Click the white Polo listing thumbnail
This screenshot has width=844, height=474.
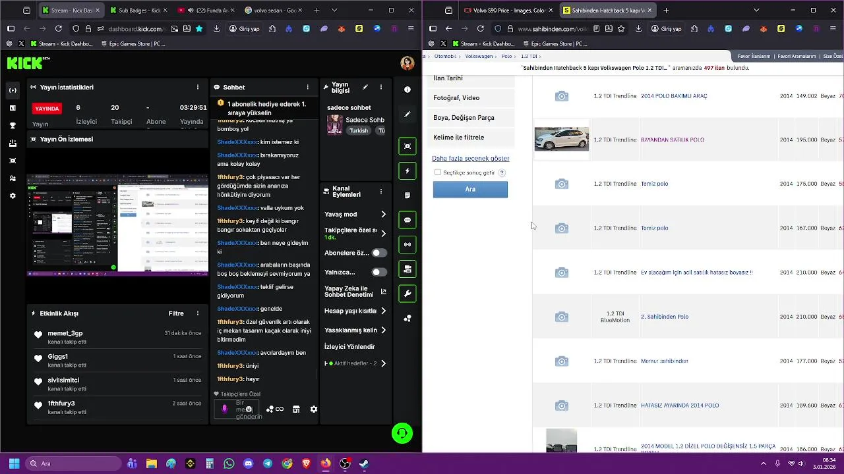point(562,140)
